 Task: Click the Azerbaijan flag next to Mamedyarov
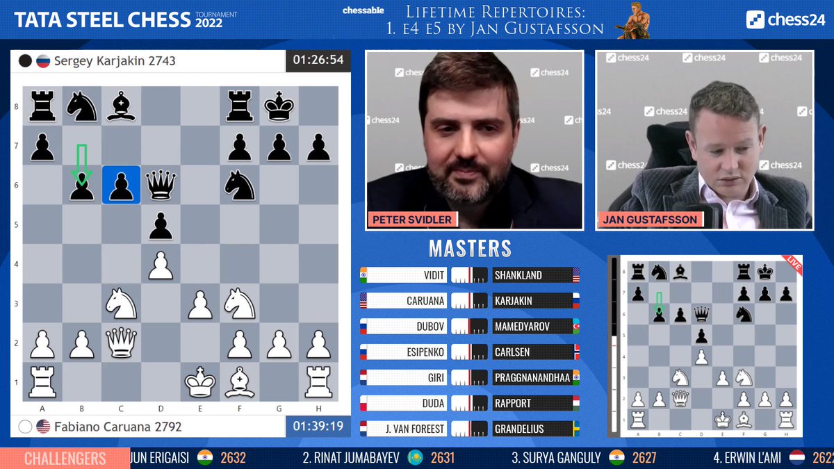pos(575,326)
